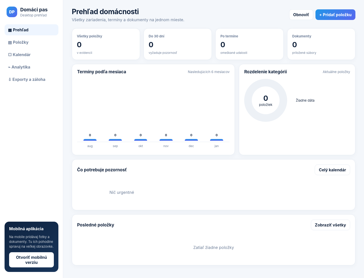Viewport: 364px width, 278px height.
Task: Click the jan bar in monthly chart
Action: click(217, 140)
